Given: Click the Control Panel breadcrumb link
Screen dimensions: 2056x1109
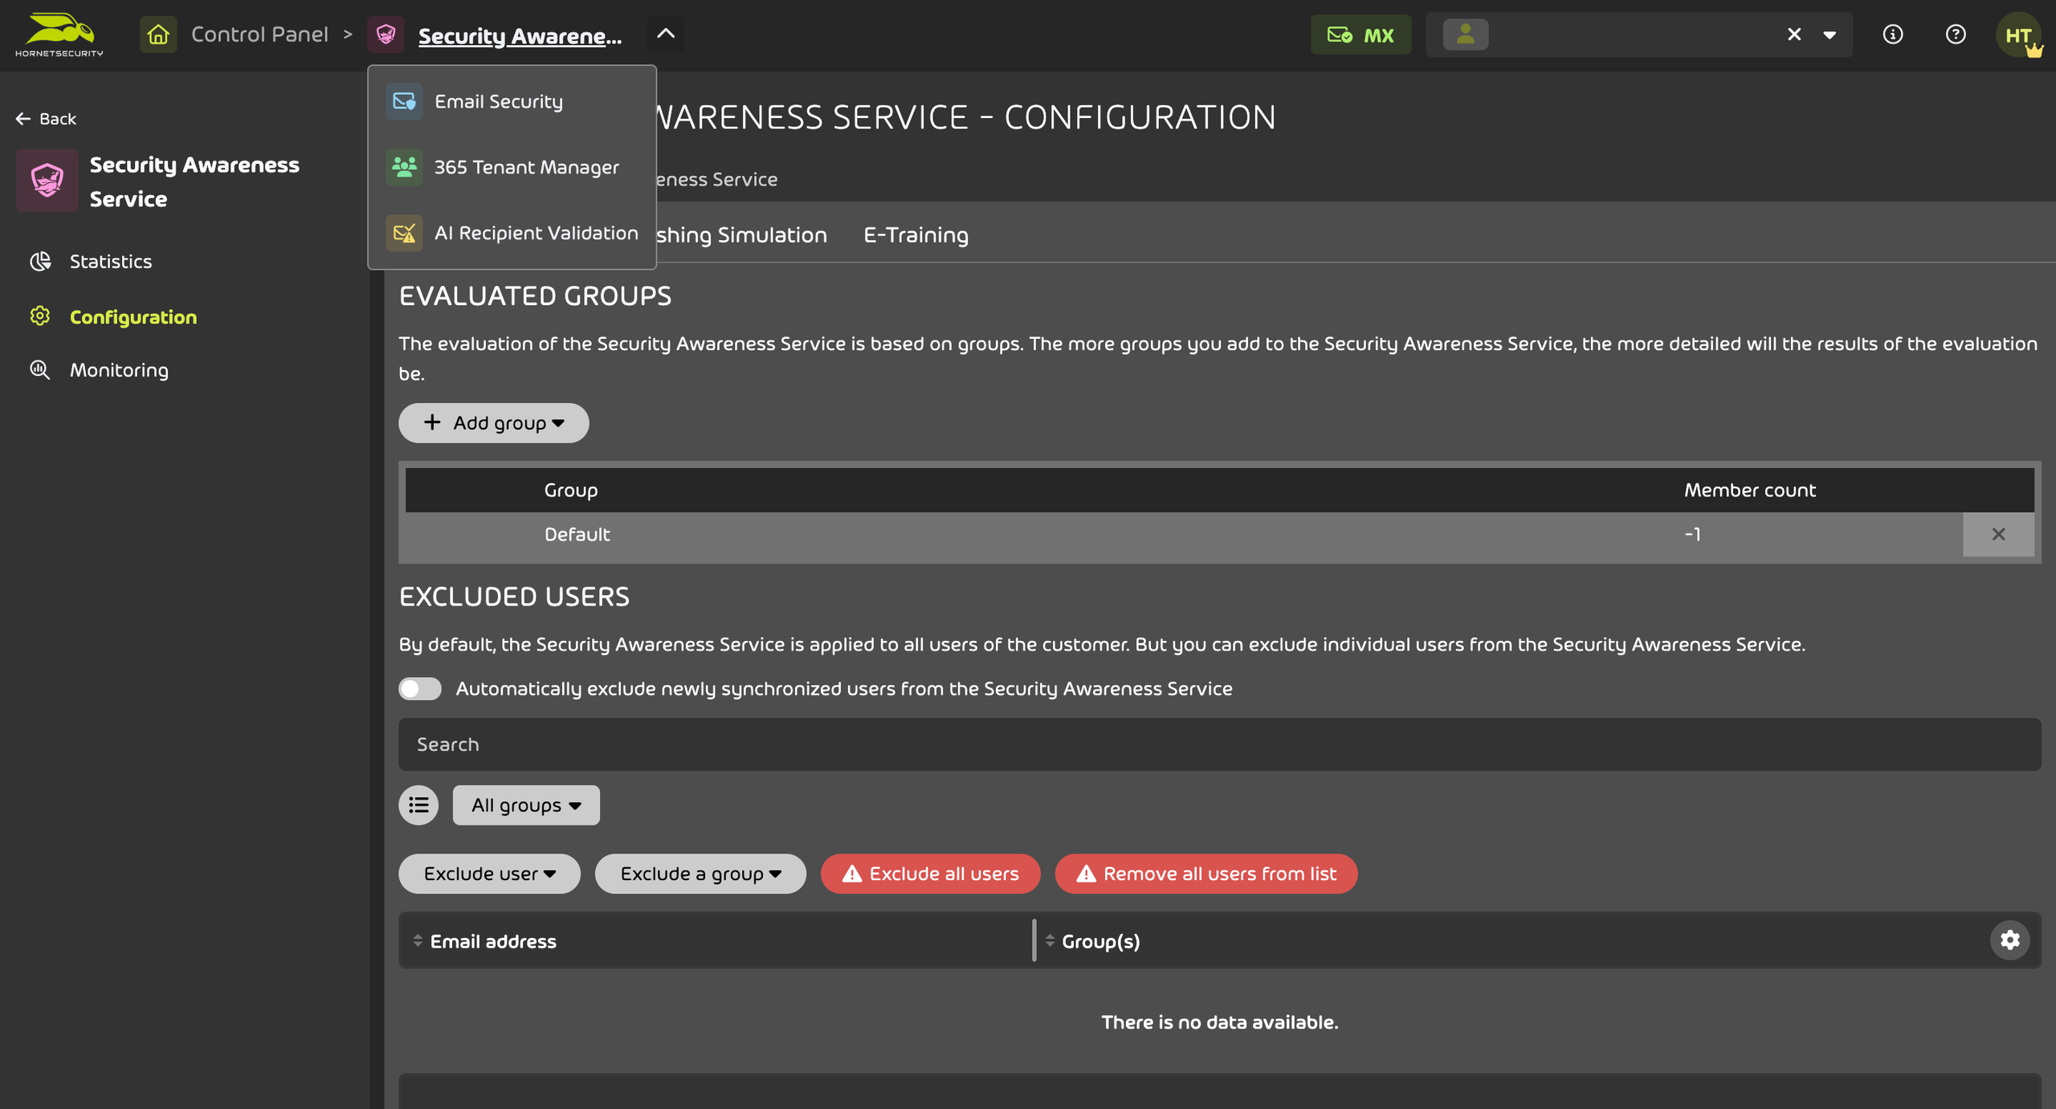Looking at the screenshot, I should (259, 35).
